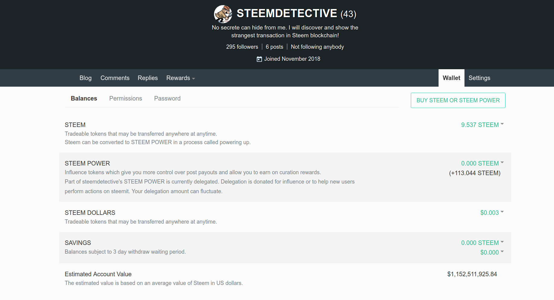Click the SAVINGS heading
This screenshot has height=300, width=554.
(x=78, y=243)
